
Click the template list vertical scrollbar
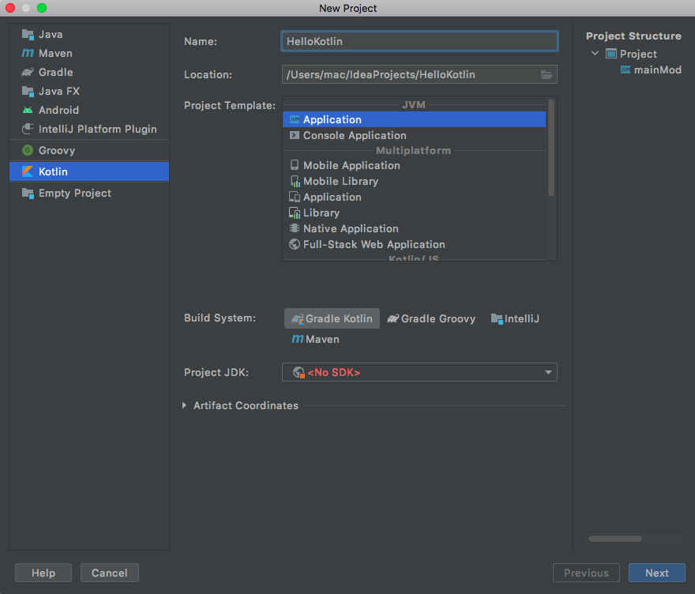coord(551,148)
